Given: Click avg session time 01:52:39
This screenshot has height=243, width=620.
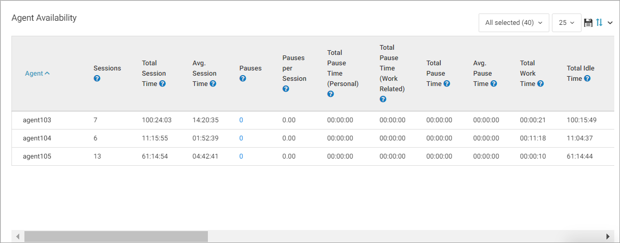Looking at the screenshot, I should coord(206,138).
